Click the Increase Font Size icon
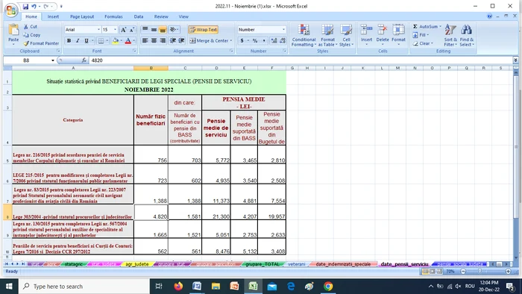 123,30
